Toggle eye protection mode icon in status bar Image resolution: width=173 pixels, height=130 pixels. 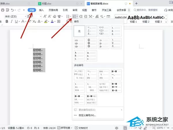(116, 128)
